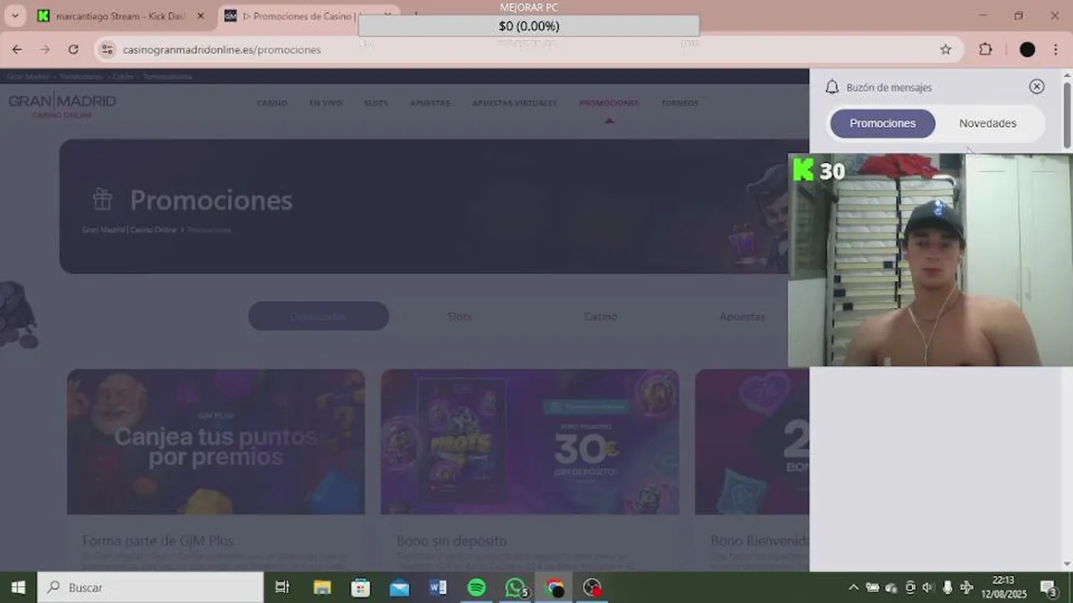Image resolution: width=1073 pixels, height=603 pixels.
Task: Filter promotions by Slots
Action: [x=459, y=317]
